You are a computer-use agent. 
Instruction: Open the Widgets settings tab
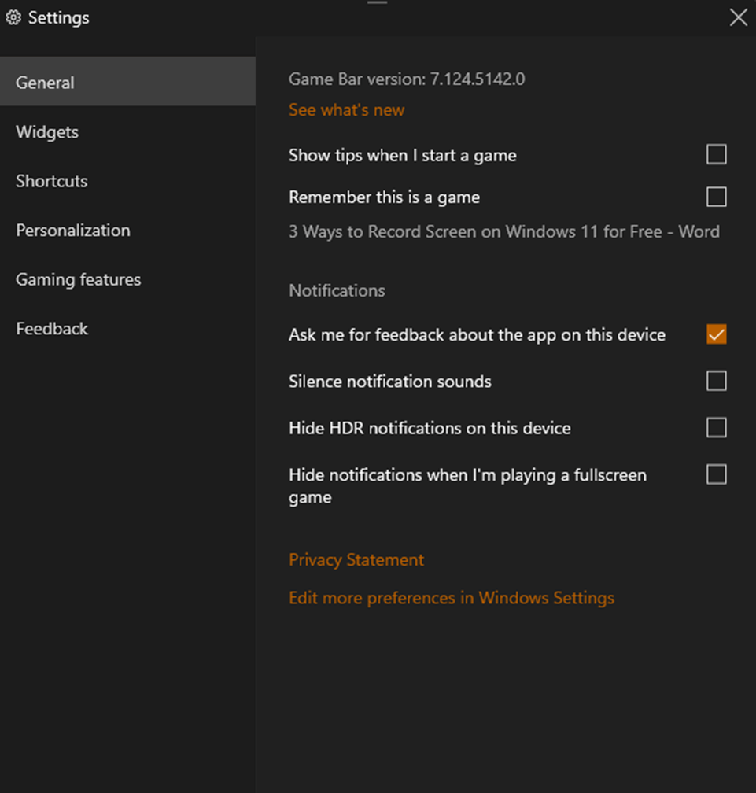(47, 132)
